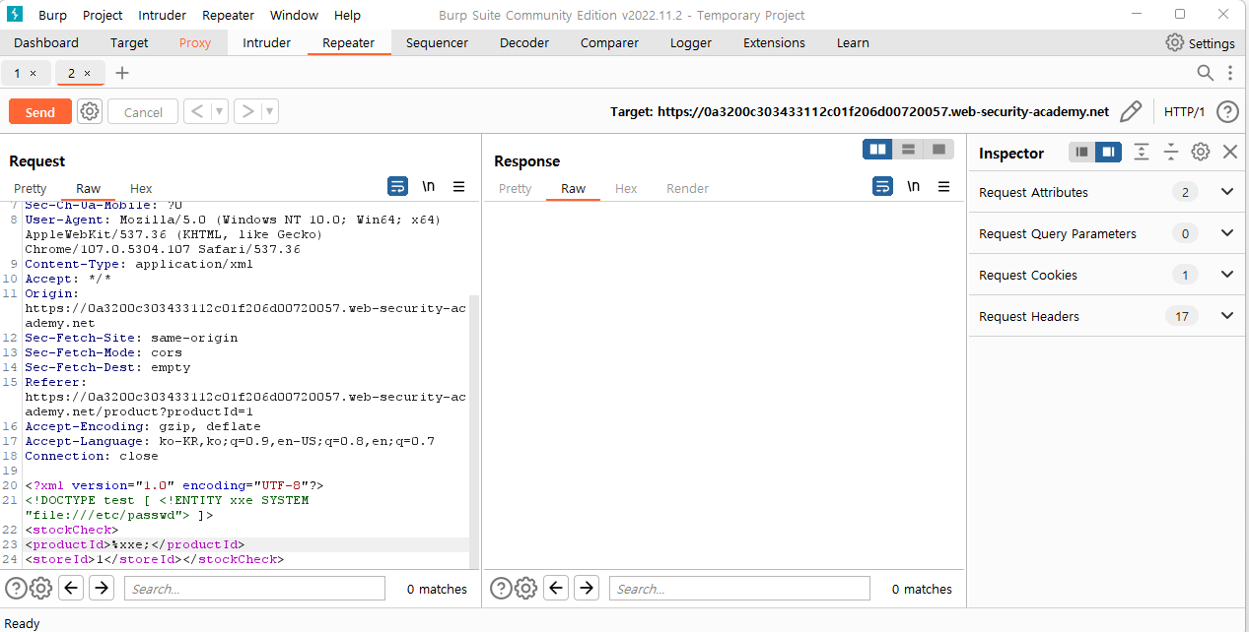
Task: Select side-by-side request/response layout
Action: [x=877, y=149]
